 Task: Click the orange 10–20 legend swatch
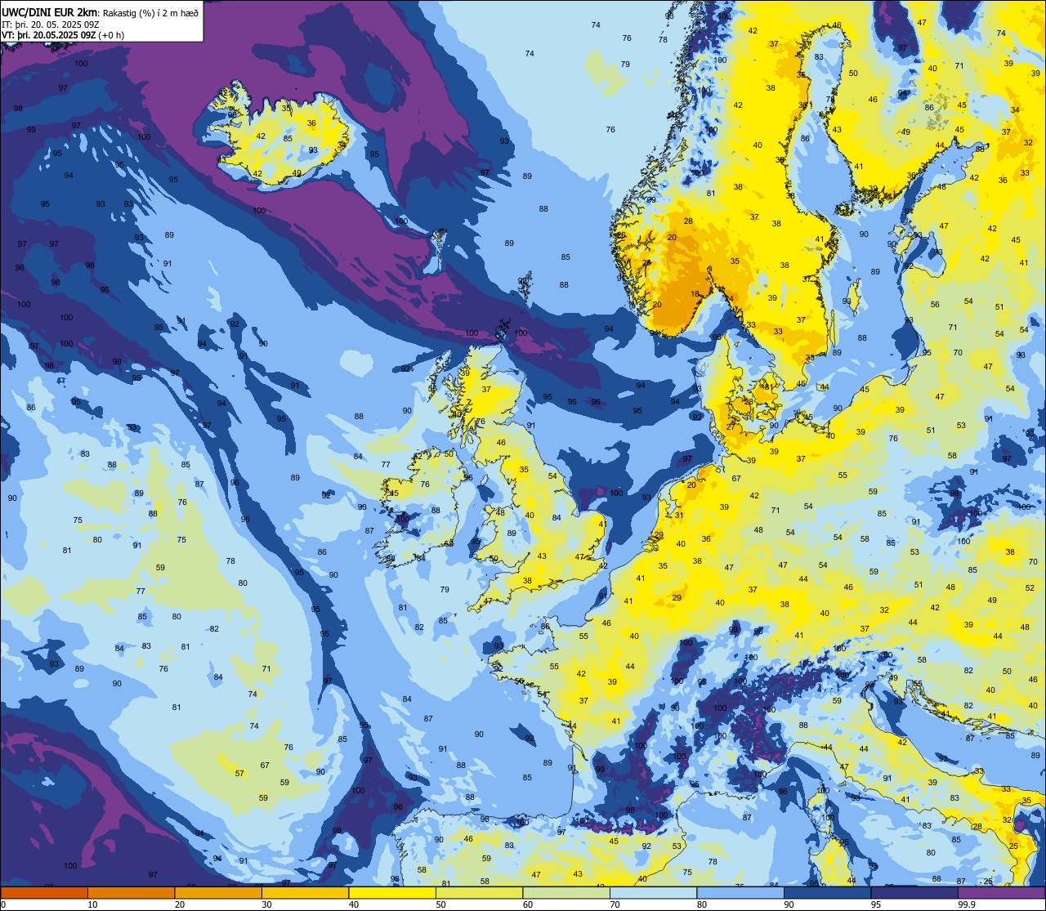(131, 892)
